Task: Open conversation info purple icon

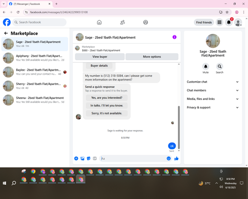Action: (175, 37)
